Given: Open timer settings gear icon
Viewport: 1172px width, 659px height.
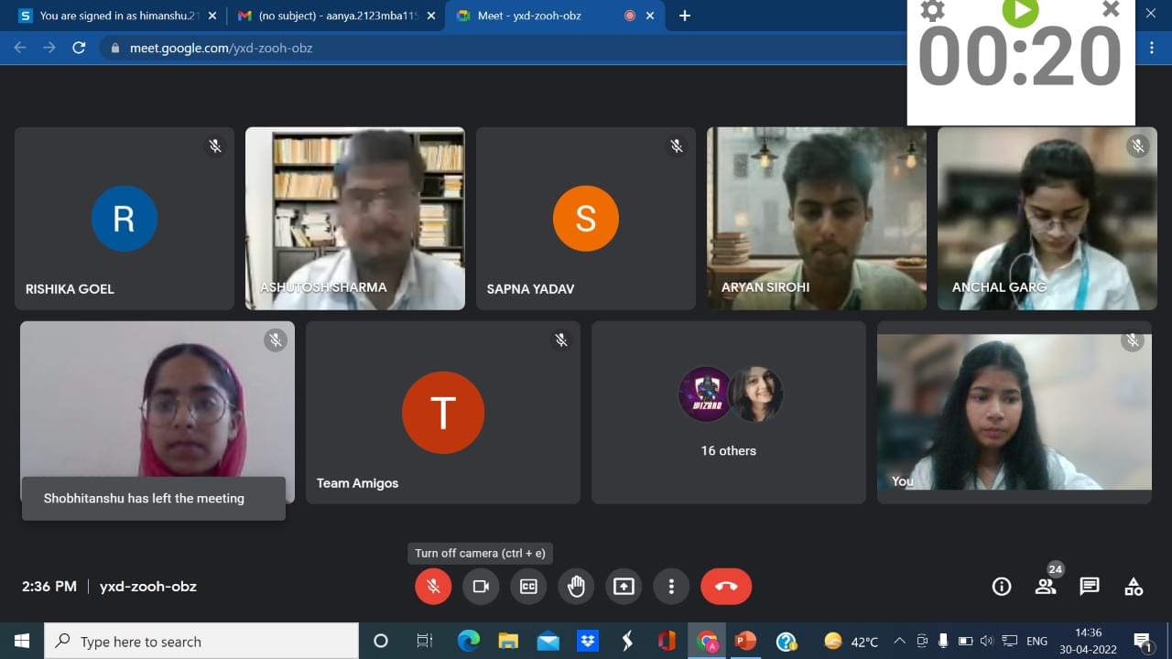Looking at the screenshot, I should [932, 10].
